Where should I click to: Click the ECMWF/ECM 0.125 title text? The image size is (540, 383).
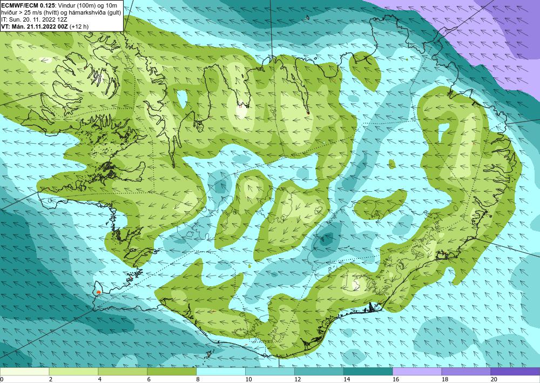click(28, 6)
